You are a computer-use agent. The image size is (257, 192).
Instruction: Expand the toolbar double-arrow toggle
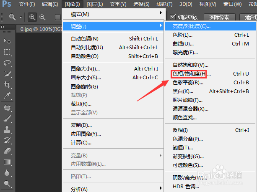coord(3,27)
